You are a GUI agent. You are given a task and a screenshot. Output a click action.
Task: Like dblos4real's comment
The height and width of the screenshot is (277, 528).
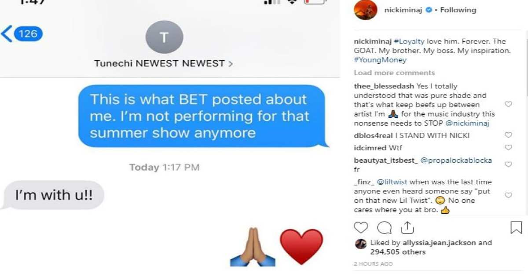pos(508,135)
